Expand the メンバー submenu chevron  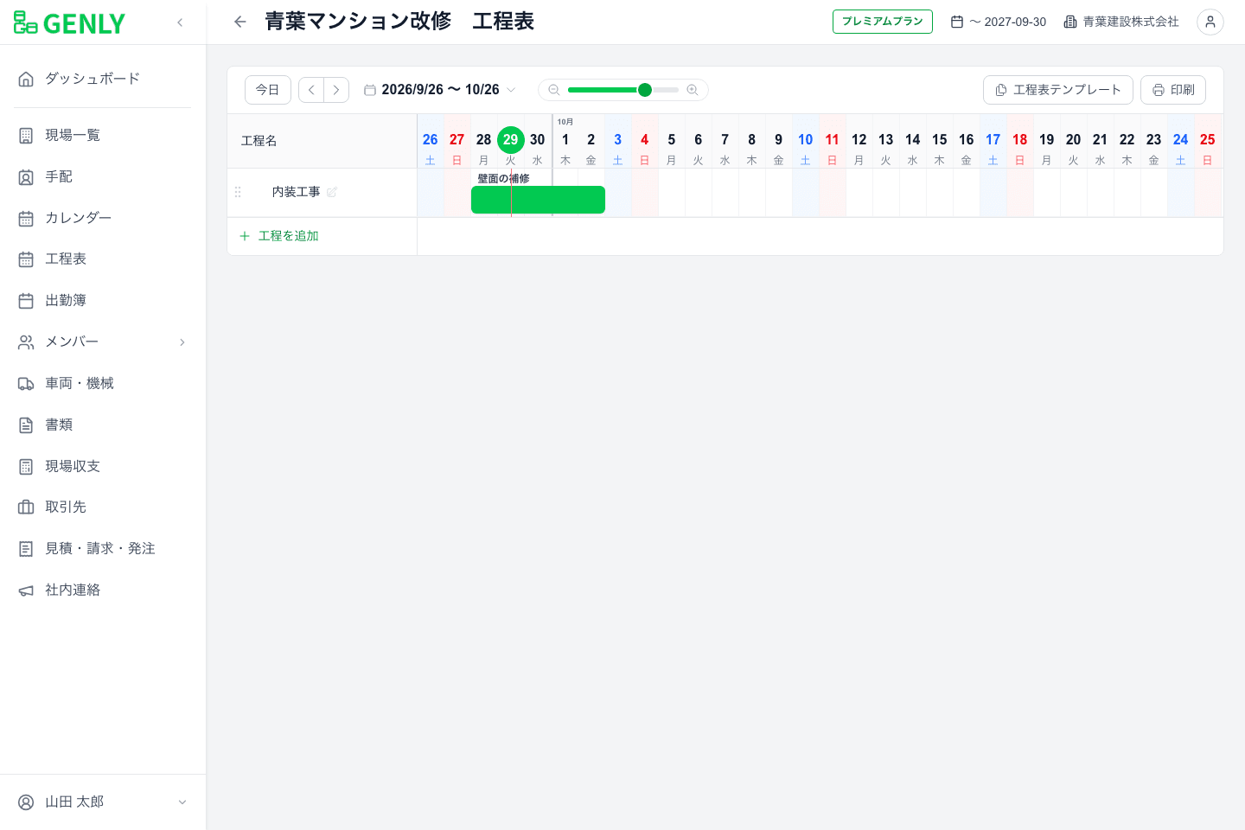tap(182, 342)
